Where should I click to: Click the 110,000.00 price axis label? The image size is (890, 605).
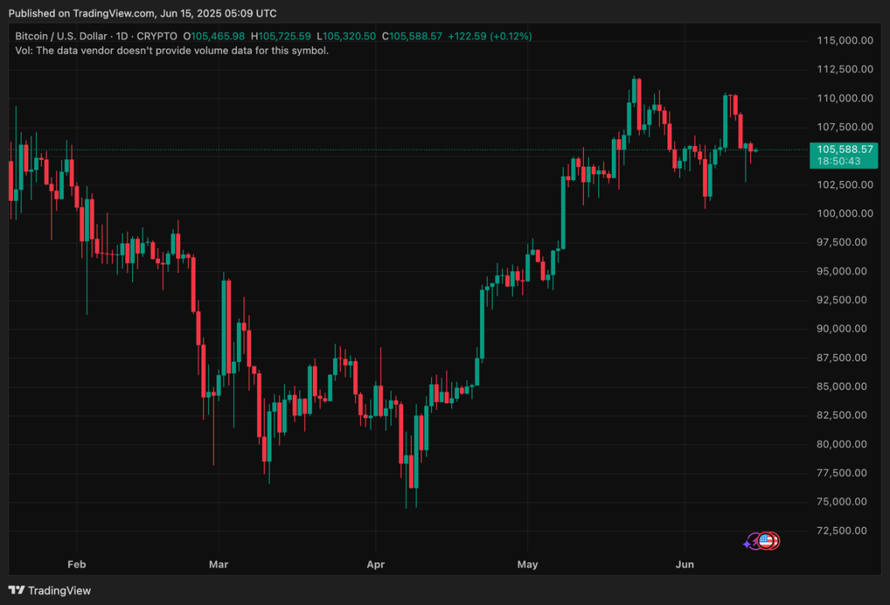pyautogui.click(x=844, y=98)
